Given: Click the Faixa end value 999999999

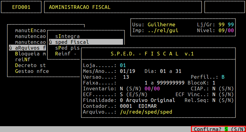Looking at the screenshot, I should [170, 83].
